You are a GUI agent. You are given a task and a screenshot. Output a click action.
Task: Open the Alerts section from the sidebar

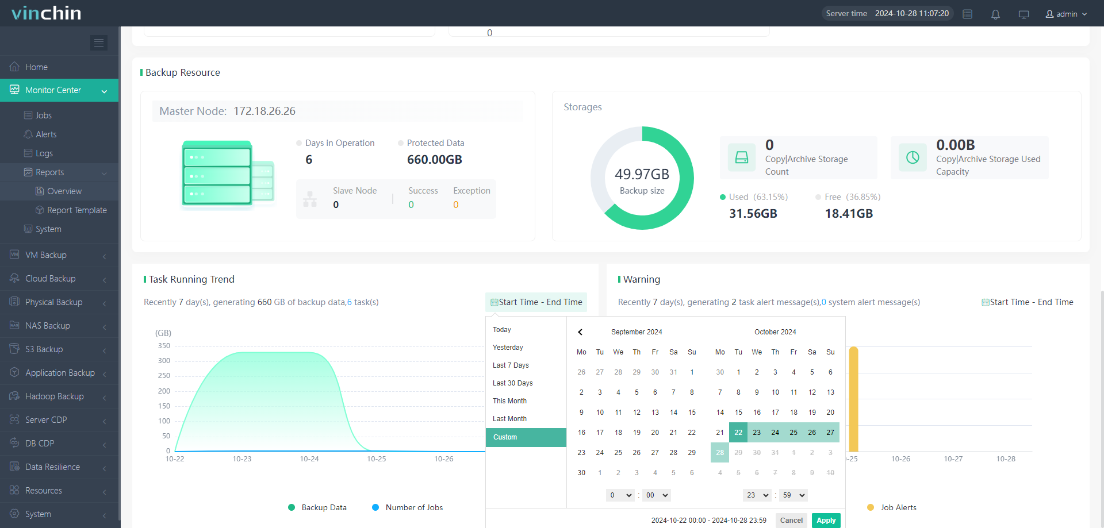tap(45, 134)
